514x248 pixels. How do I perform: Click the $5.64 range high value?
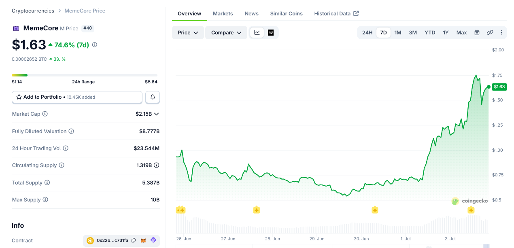tap(151, 82)
